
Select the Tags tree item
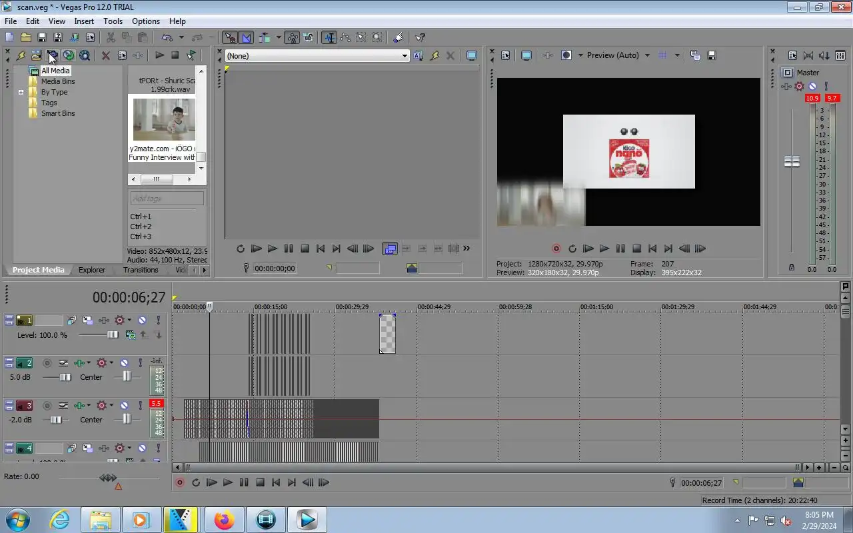[49, 103]
